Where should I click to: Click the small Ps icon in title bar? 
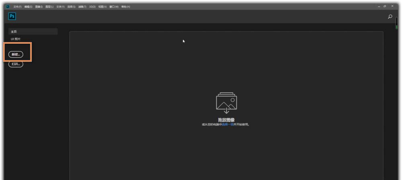[x=8, y=7]
